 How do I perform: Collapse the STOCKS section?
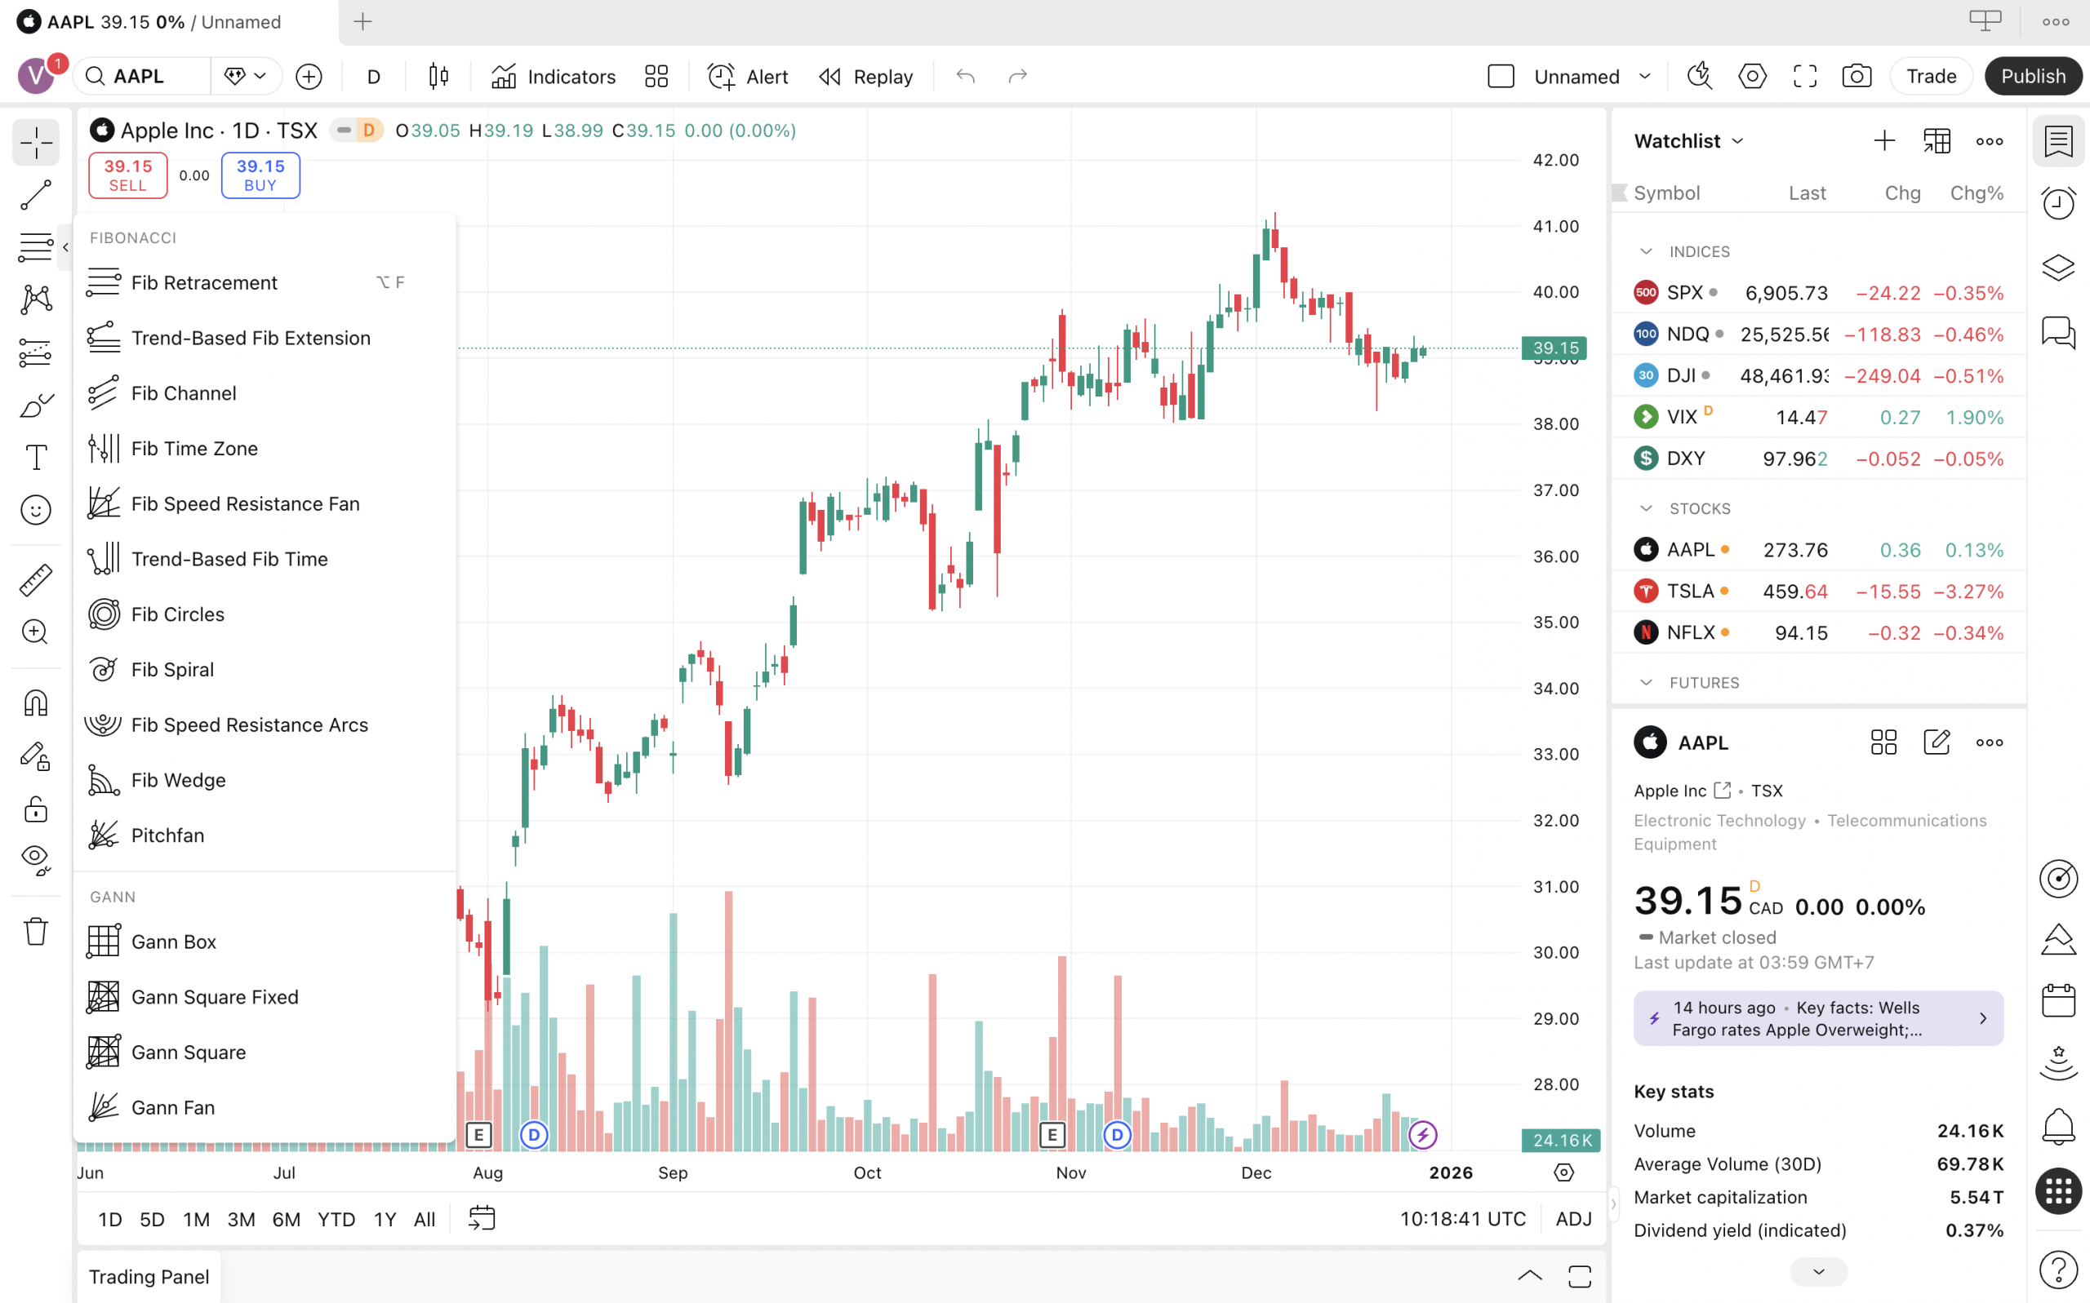coord(1646,507)
